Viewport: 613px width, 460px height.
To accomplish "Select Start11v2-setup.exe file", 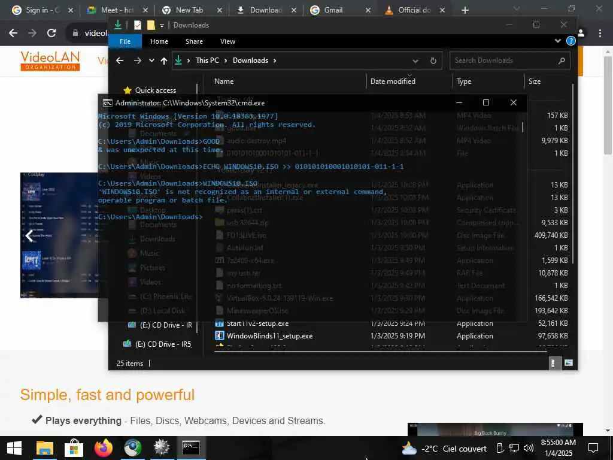I will pos(252,324).
